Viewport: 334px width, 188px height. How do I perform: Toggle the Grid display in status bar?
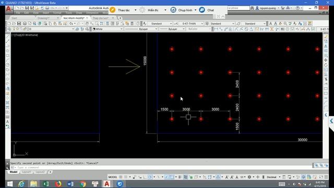[x=121, y=177]
